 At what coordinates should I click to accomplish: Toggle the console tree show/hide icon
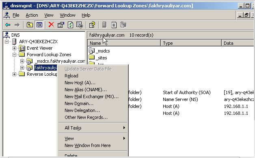pyautogui.click(x=39, y=25)
